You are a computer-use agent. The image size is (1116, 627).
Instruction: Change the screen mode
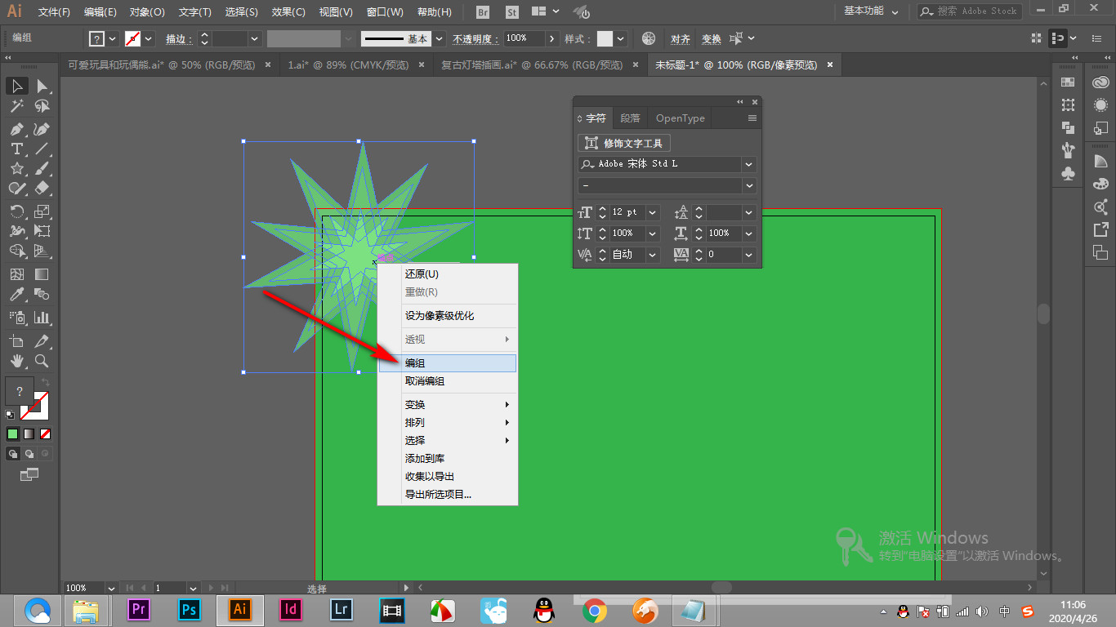(x=29, y=474)
